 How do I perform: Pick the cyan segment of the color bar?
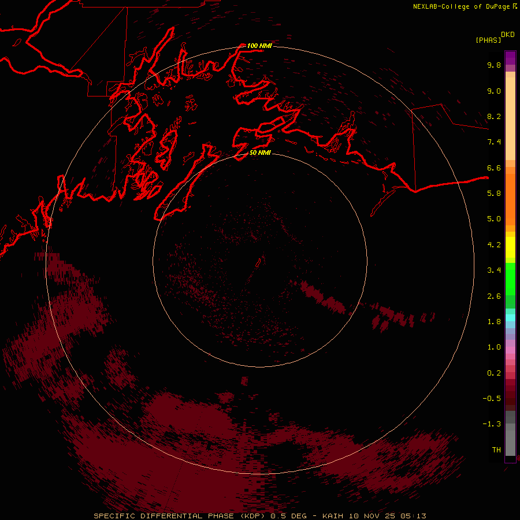click(x=510, y=318)
